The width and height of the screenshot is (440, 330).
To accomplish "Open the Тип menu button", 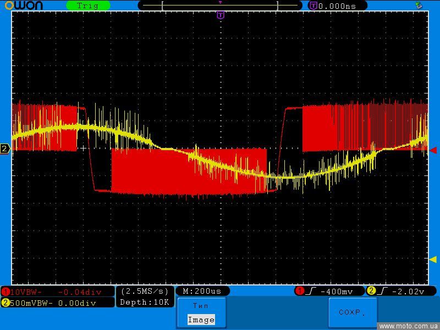I will (201, 306).
